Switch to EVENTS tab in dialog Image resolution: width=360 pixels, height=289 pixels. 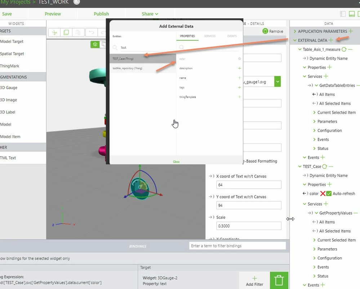pos(232,36)
